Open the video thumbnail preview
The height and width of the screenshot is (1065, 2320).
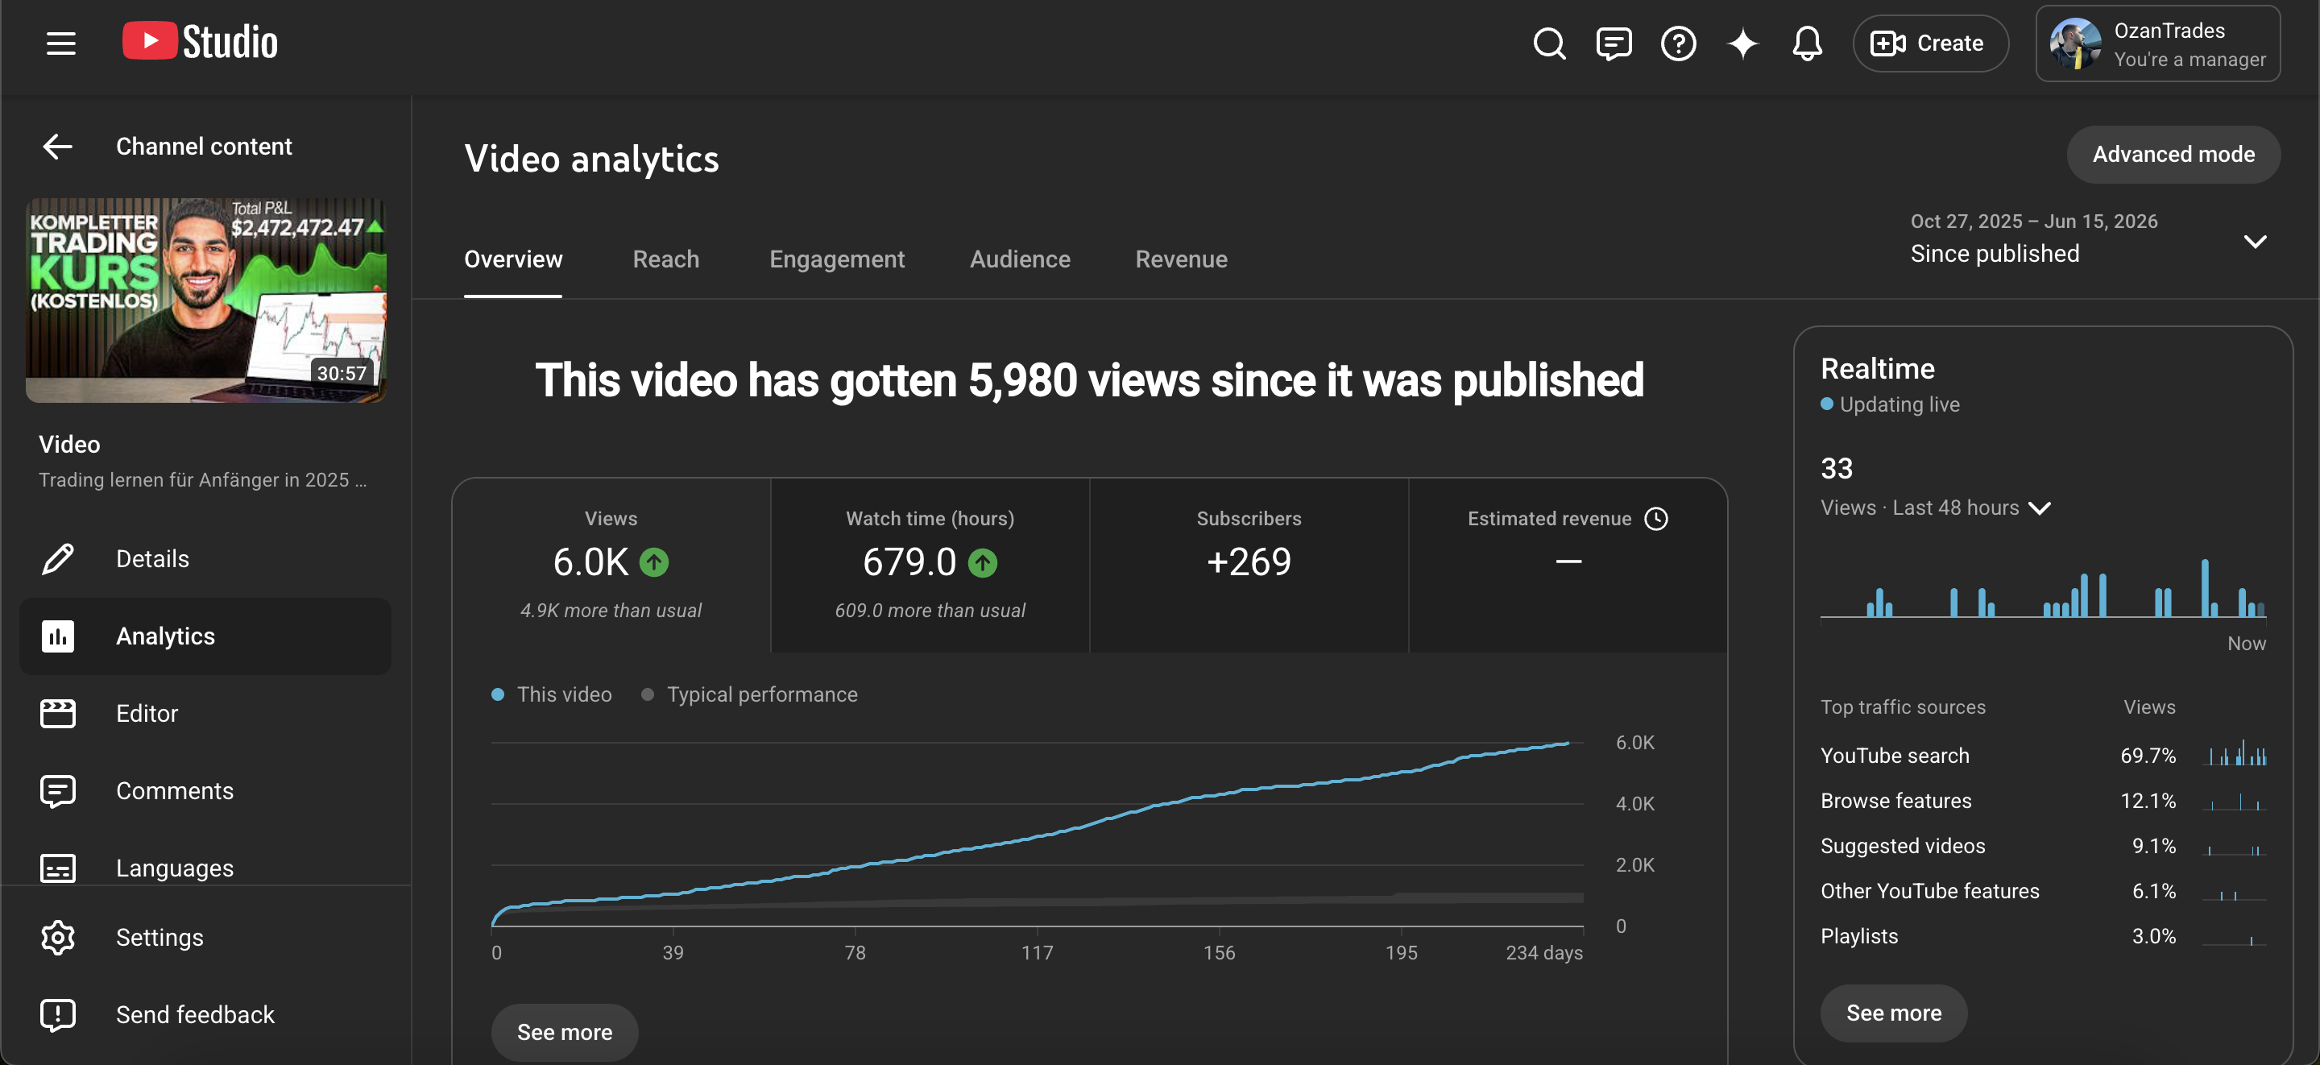[205, 299]
